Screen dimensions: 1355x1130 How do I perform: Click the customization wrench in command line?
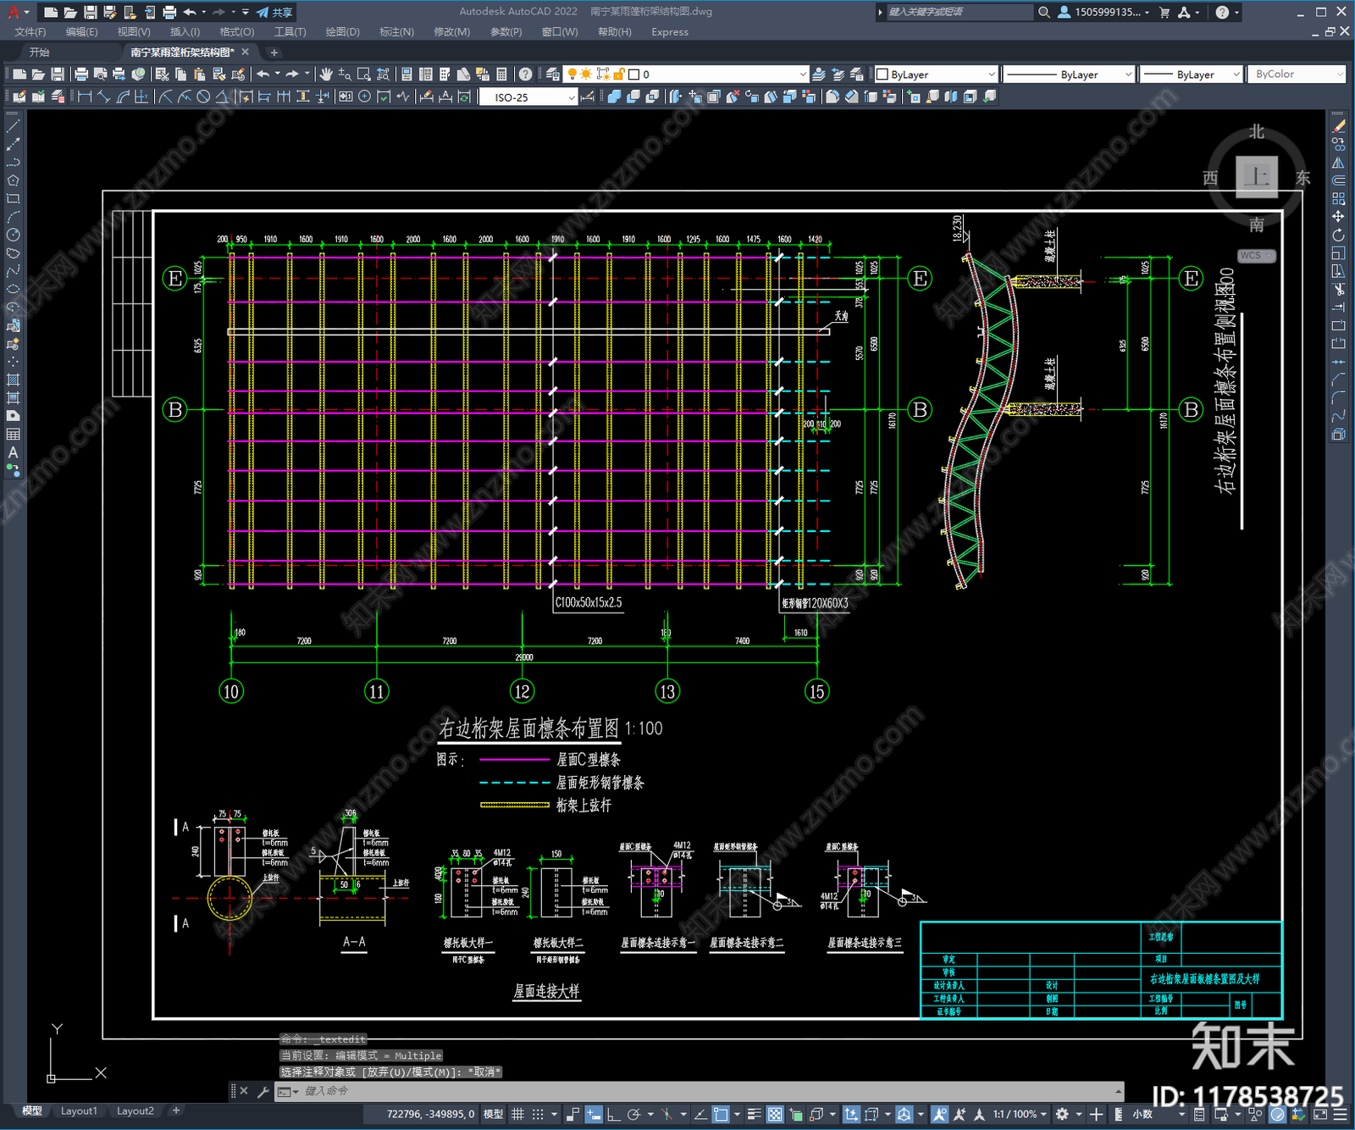[x=263, y=1091]
